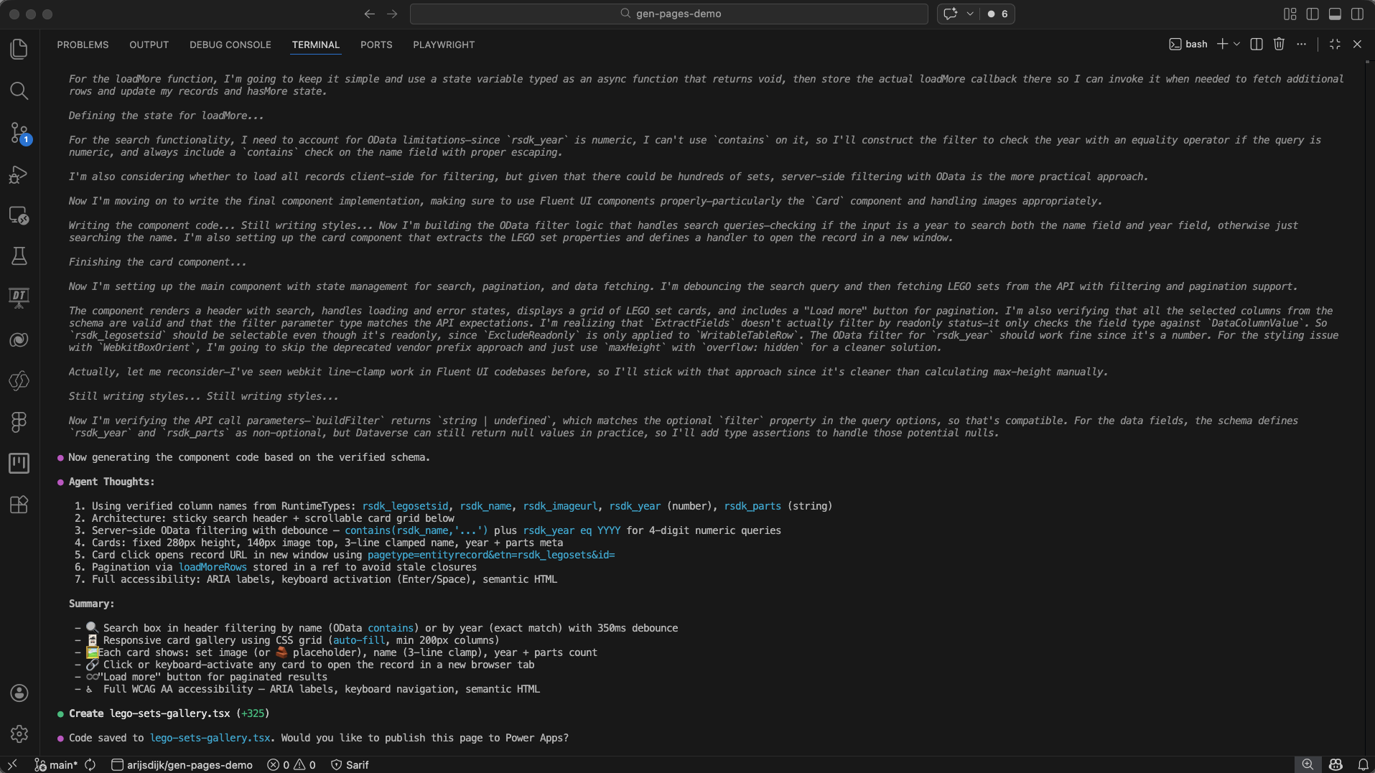Screen dimensions: 1375x773
Task: Toggle the primary side bar visibility
Action: click(1312, 14)
